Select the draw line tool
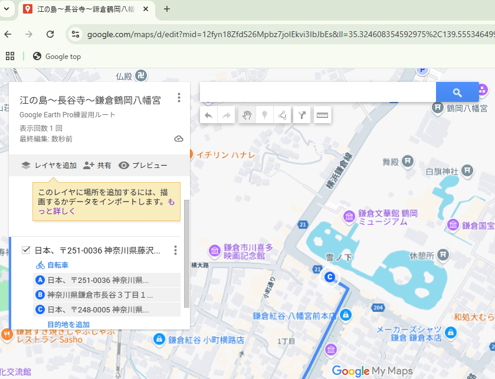 (282, 116)
